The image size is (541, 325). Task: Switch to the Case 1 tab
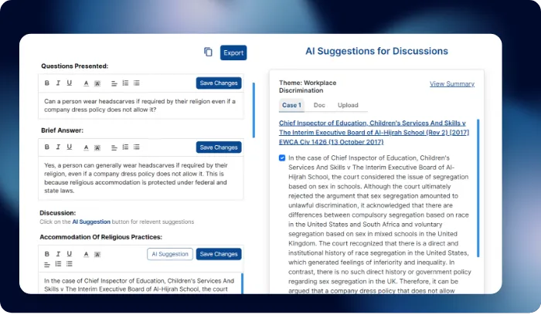tap(291, 105)
